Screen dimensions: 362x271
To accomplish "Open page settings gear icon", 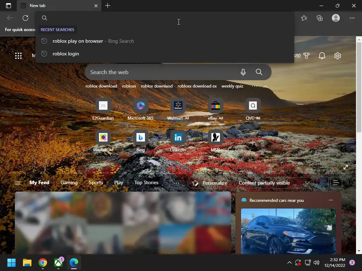I will (x=338, y=55).
